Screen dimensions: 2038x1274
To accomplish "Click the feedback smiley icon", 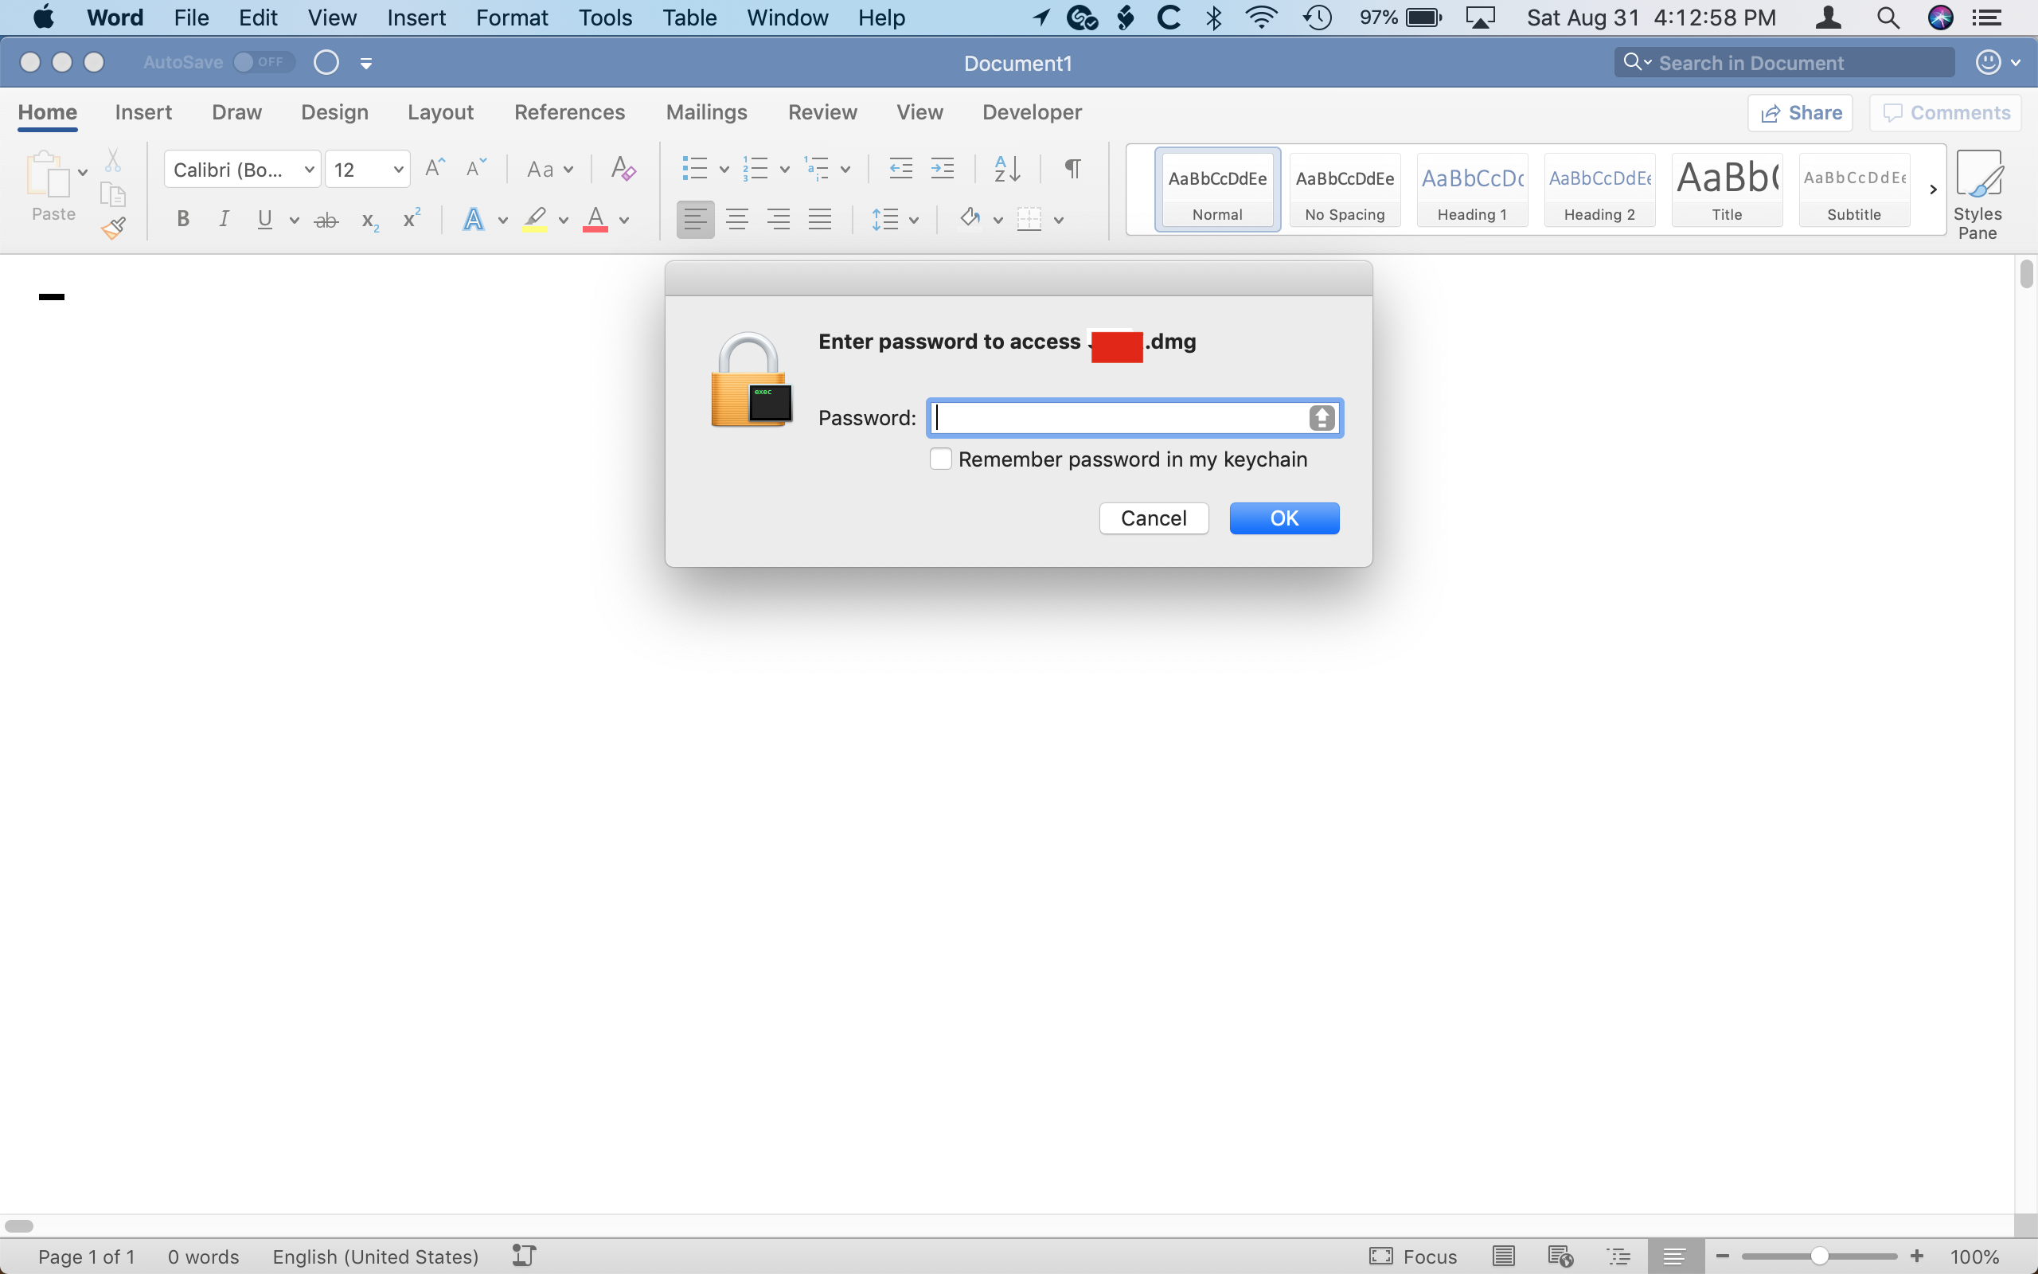I will click(1989, 62).
